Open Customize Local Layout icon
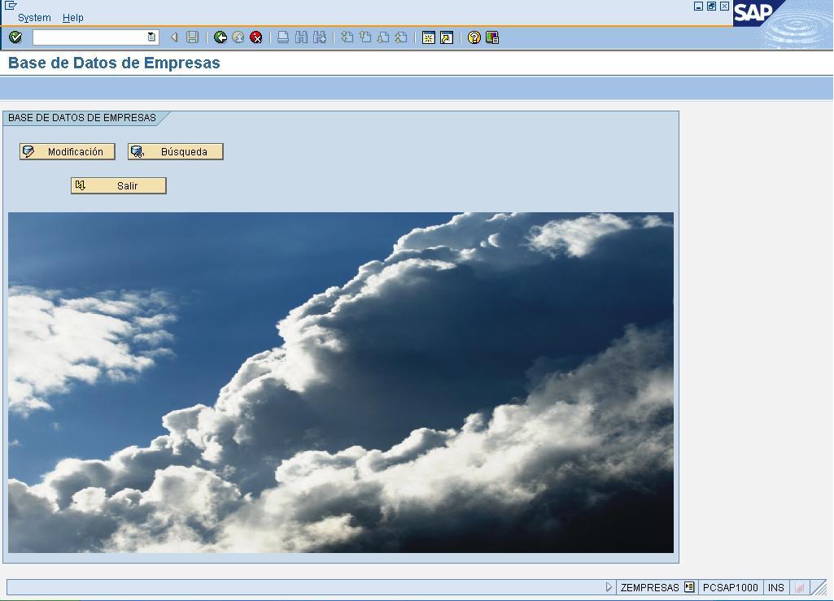Screen dimensions: 834x601 pyautogui.click(x=492, y=37)
